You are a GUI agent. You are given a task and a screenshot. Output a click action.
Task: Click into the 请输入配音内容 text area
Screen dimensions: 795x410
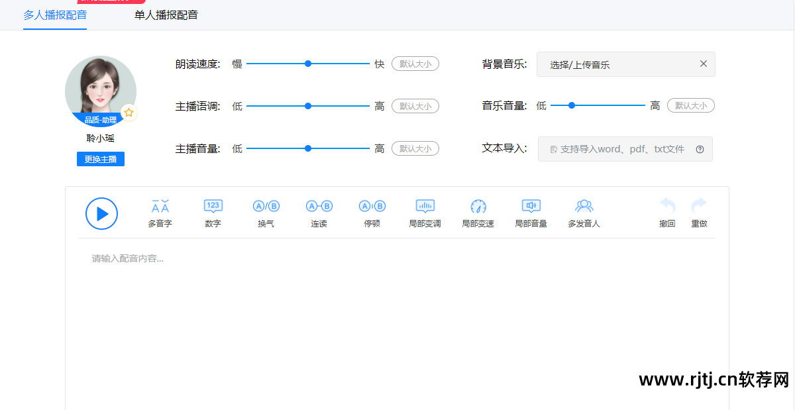pyautogui.click(x=397, y=323)
